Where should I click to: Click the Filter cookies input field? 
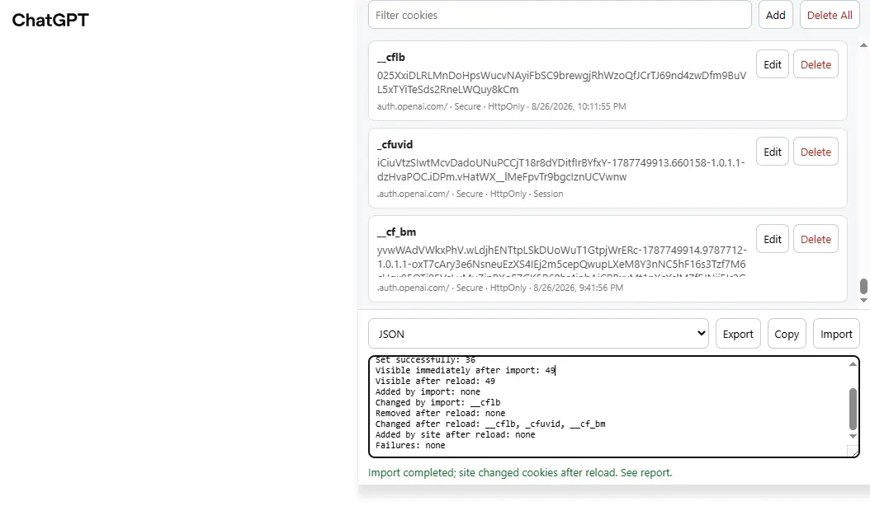click(560, 15)
